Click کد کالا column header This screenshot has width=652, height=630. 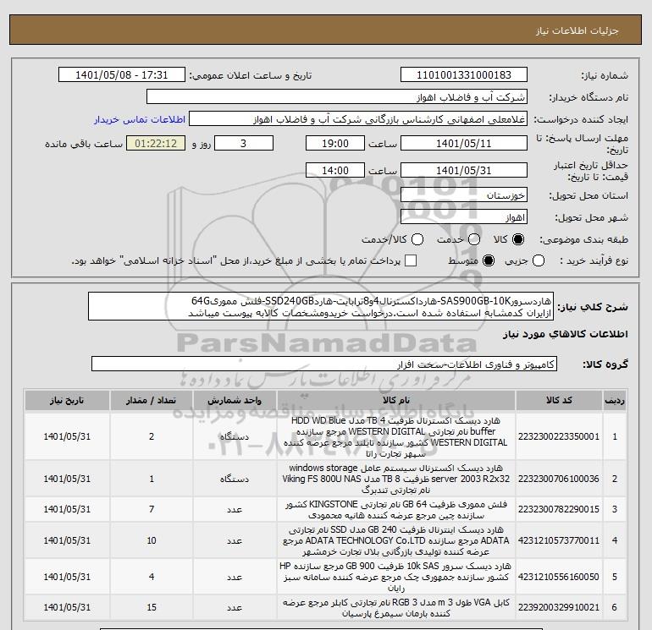(x=559, y=400)
